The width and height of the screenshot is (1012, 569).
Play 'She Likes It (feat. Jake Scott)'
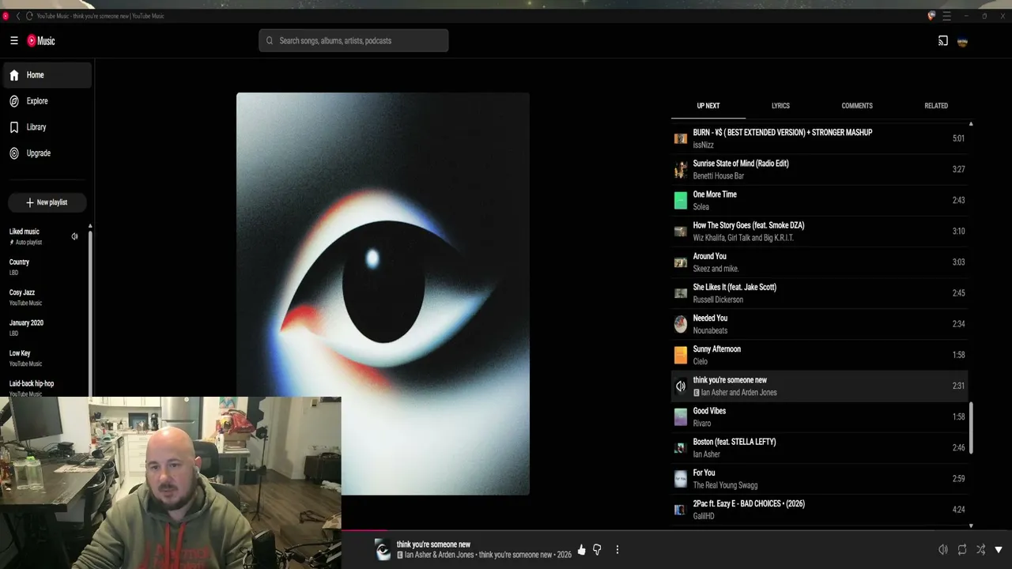click(x=819, y=293)
